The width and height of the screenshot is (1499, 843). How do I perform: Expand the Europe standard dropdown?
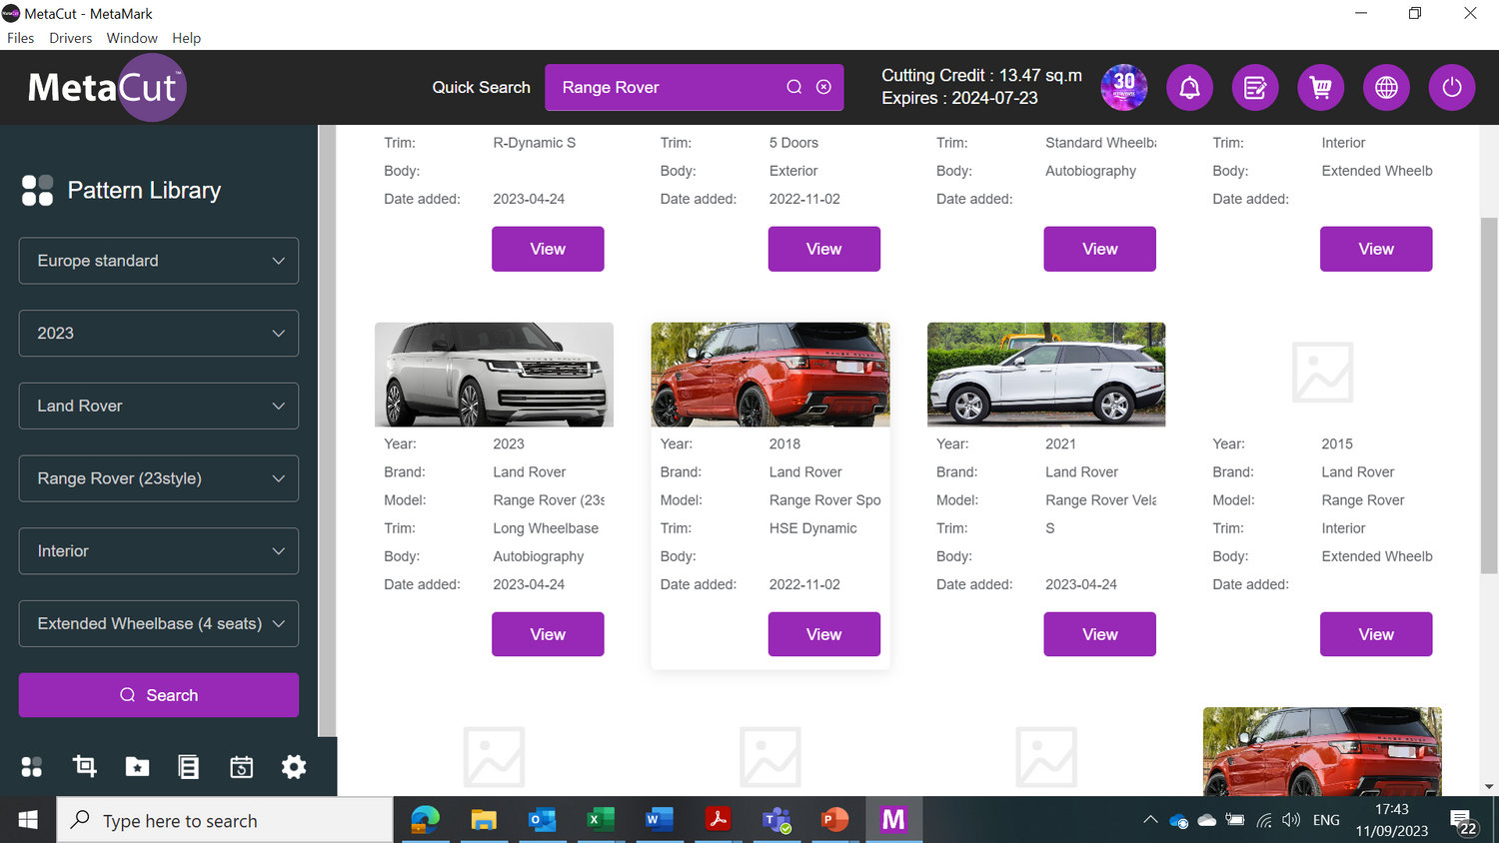[159, 261]
